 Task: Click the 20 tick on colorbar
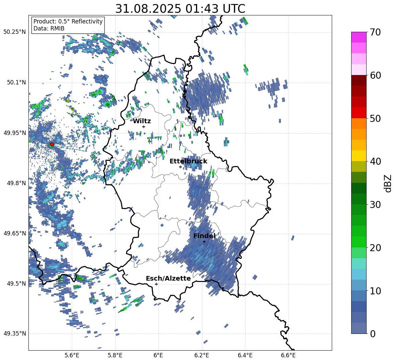(376, 247)
